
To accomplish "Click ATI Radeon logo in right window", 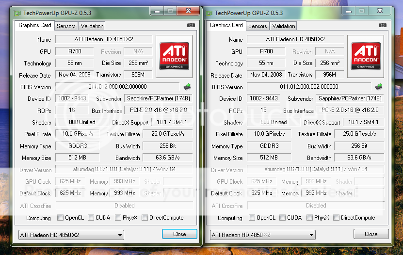I will pos(366,56).
